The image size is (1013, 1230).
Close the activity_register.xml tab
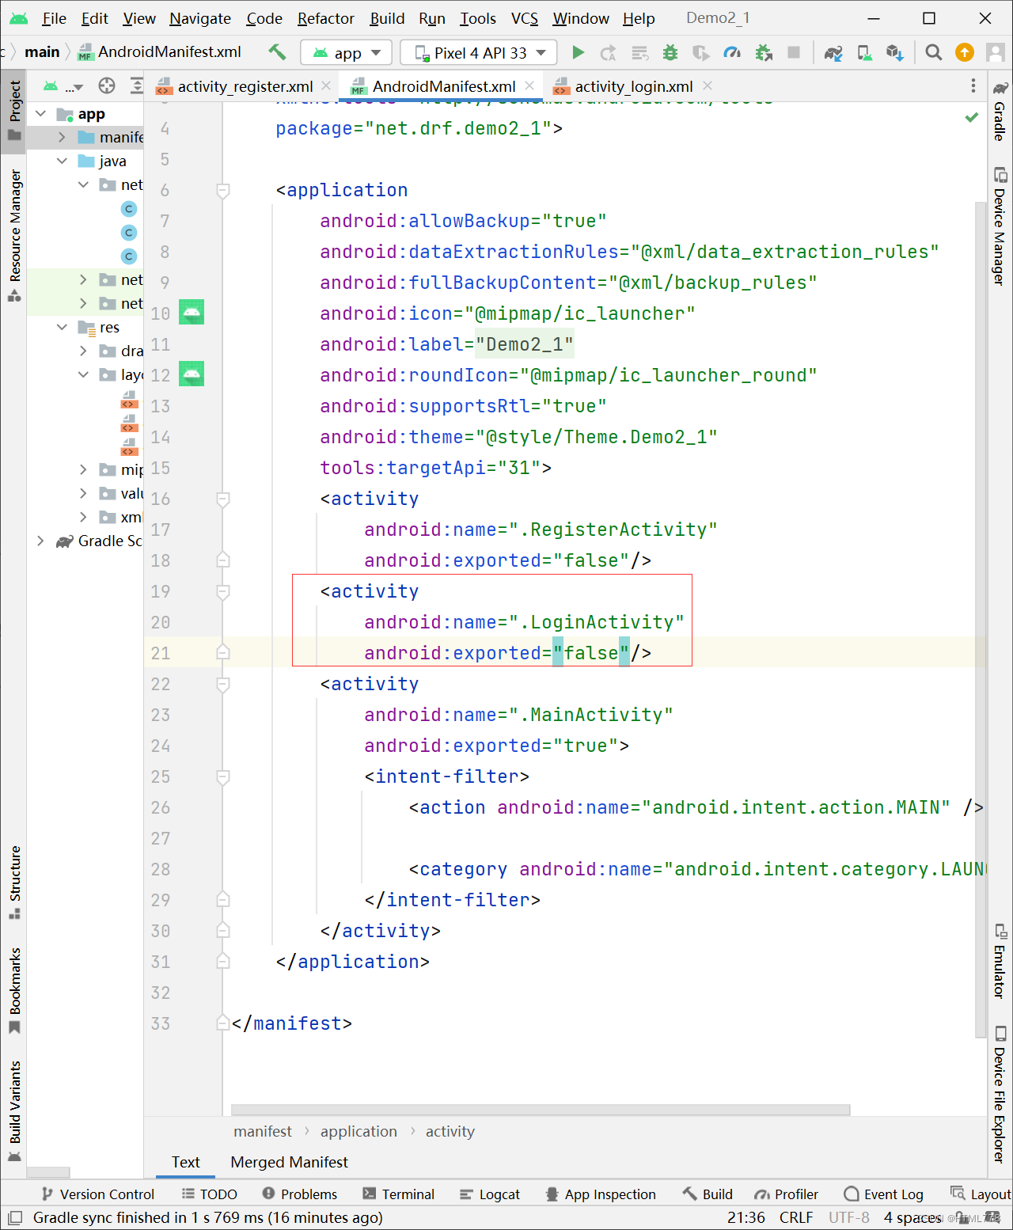[327, 85]
